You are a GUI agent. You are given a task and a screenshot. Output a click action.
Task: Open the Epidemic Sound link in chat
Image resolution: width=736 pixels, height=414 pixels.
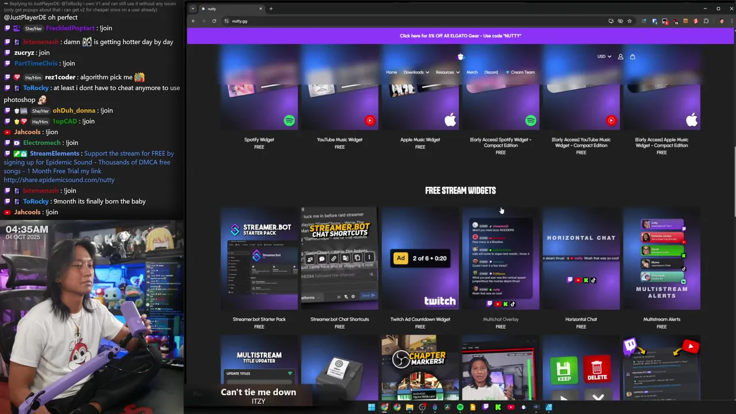59,179
